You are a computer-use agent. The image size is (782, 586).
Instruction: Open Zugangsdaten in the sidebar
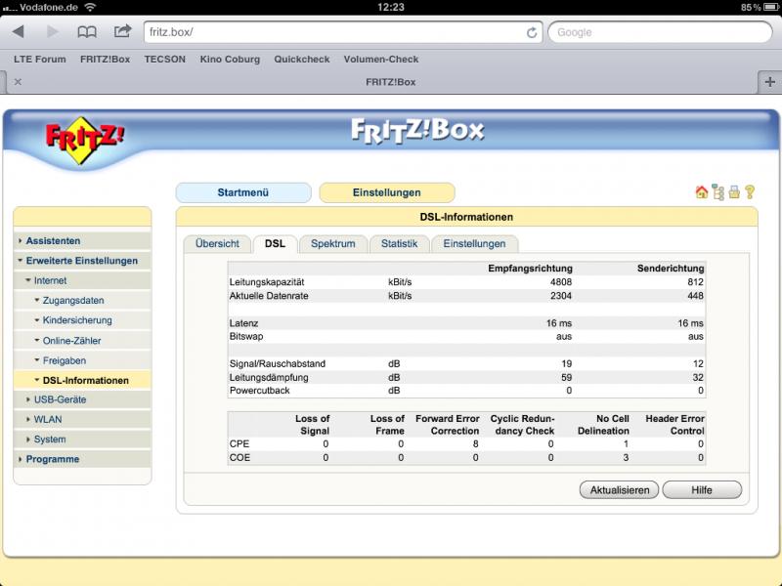(x=82, y=301)
